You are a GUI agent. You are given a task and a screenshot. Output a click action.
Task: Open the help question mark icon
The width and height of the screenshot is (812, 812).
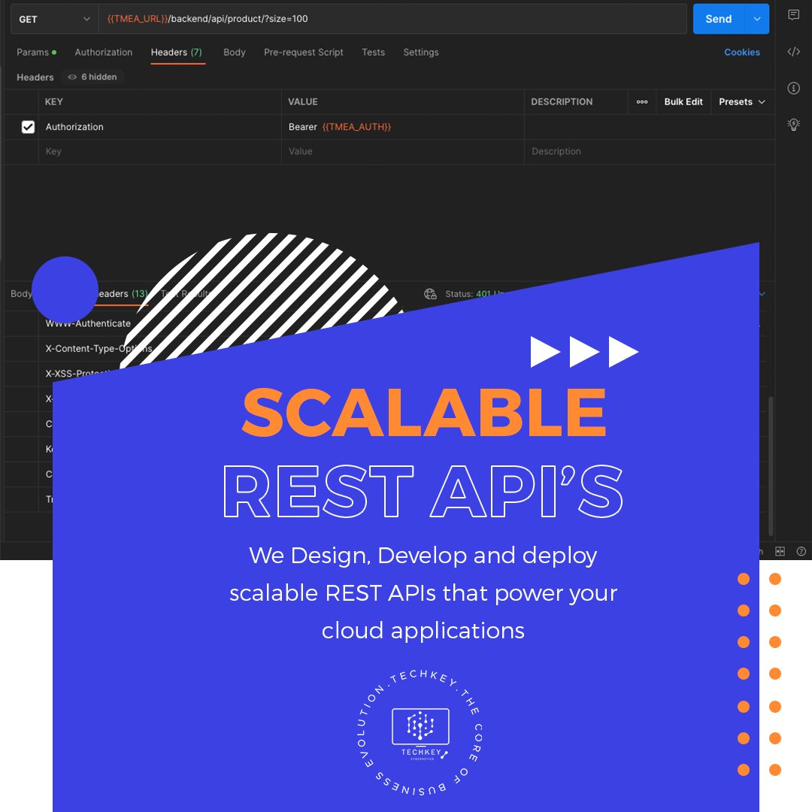tap(801, 552)
